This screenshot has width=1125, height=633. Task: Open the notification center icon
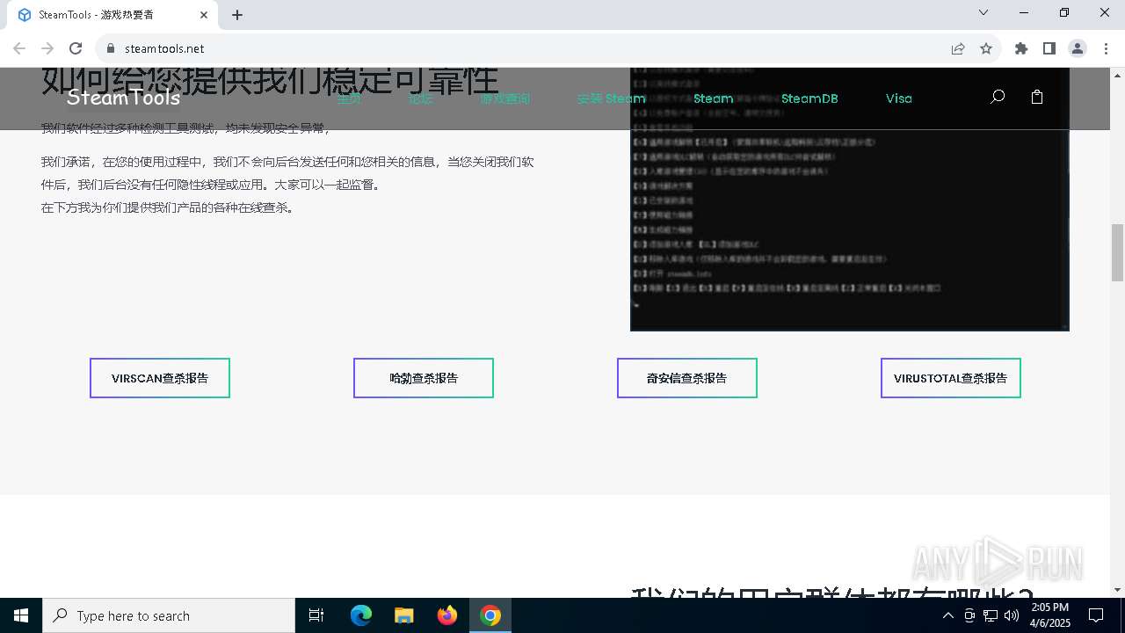[1096, 615]
